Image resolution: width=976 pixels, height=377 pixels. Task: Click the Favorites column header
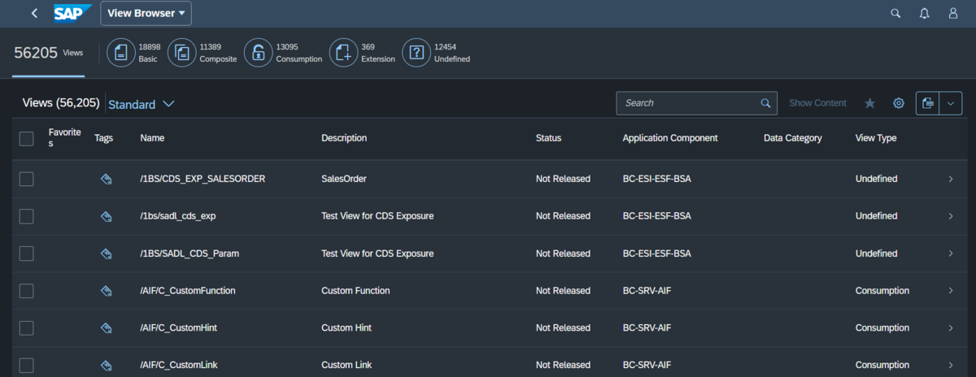(65, 137)
